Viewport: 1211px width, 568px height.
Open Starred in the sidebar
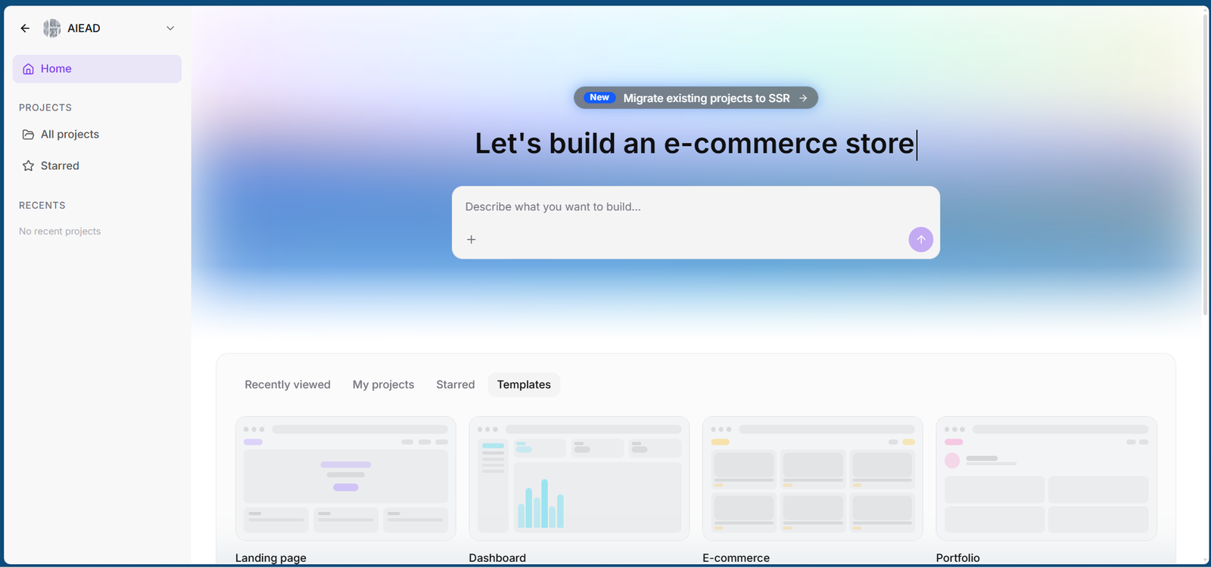click(x=97, y=166)
